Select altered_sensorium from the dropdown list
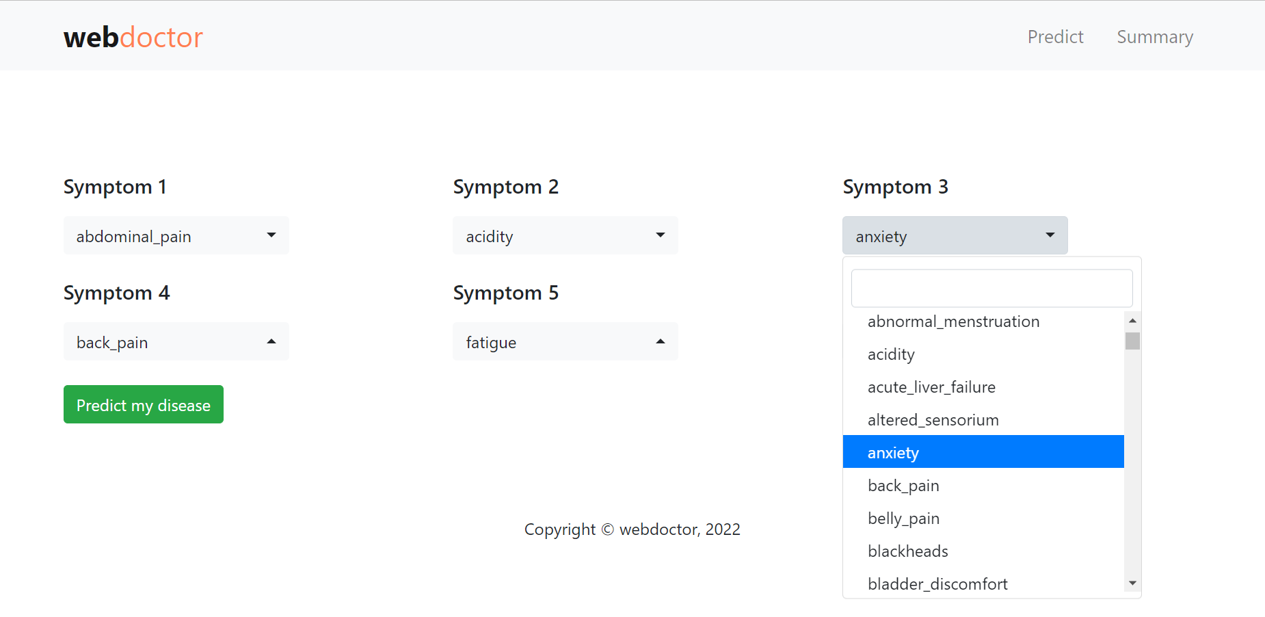This screenshot has width=1265, height=617. (x=933, y=419)
